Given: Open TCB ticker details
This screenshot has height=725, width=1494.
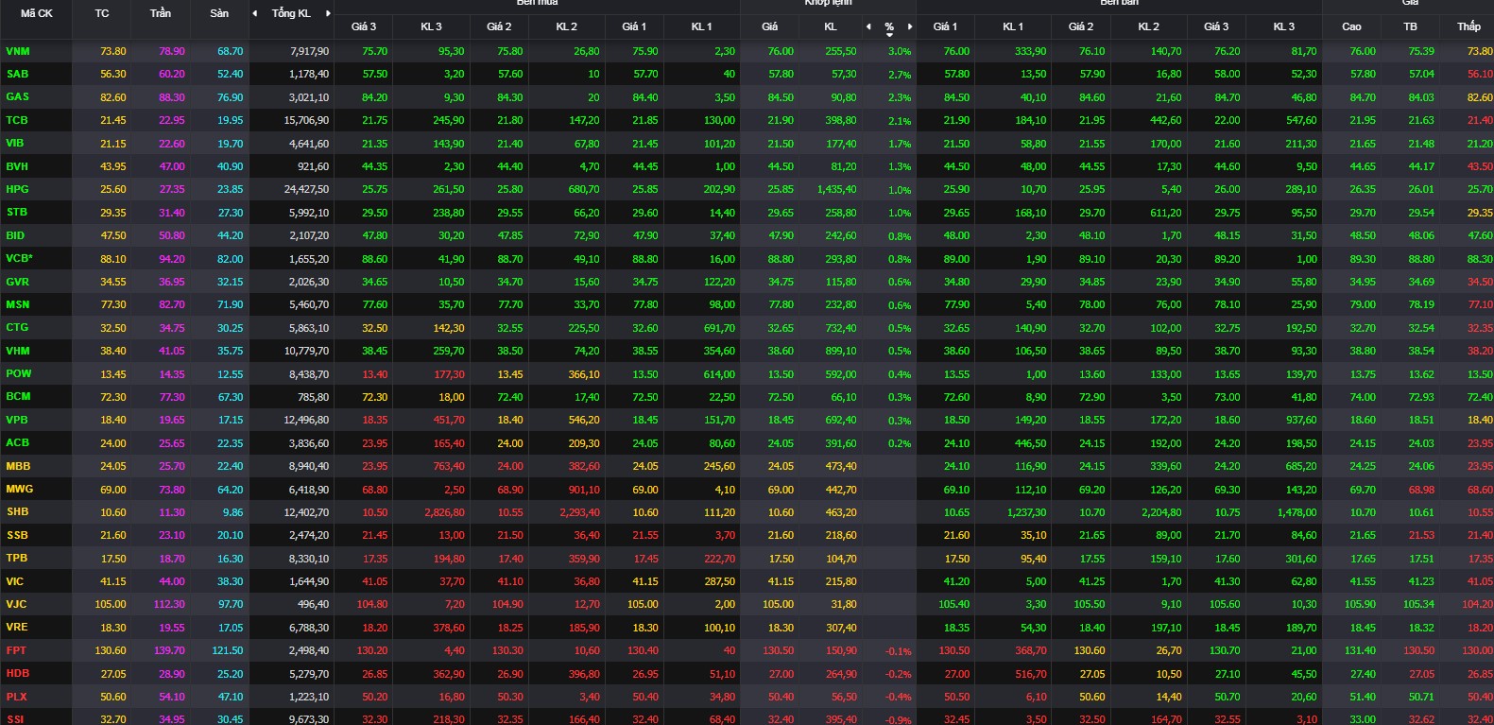Looking at the screenshot, I should pyautogui.click(x=17, y=120).
